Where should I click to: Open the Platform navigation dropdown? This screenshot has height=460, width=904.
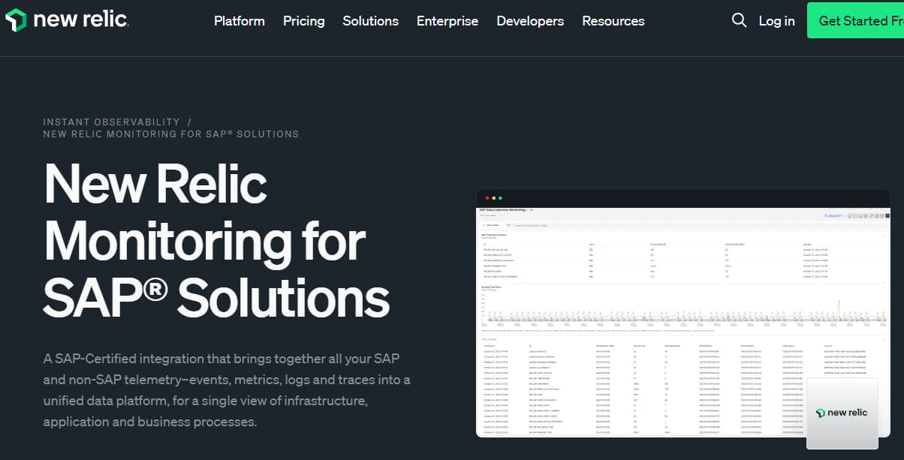point(239,21)
